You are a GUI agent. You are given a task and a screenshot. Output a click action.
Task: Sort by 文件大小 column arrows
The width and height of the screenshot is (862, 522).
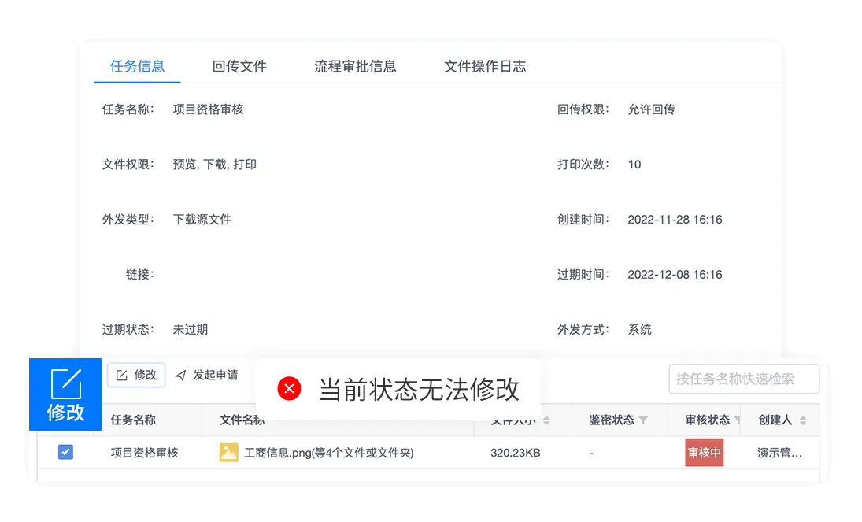tap(546, 420)
